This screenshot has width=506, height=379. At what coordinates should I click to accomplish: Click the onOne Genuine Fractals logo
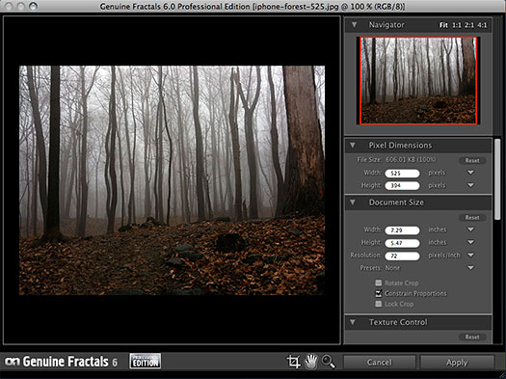point(62,362)
